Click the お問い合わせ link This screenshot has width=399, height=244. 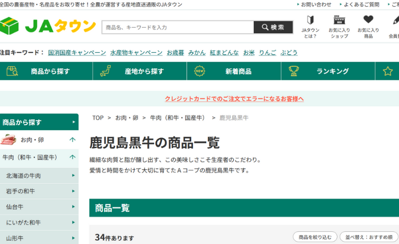[316, 4]
